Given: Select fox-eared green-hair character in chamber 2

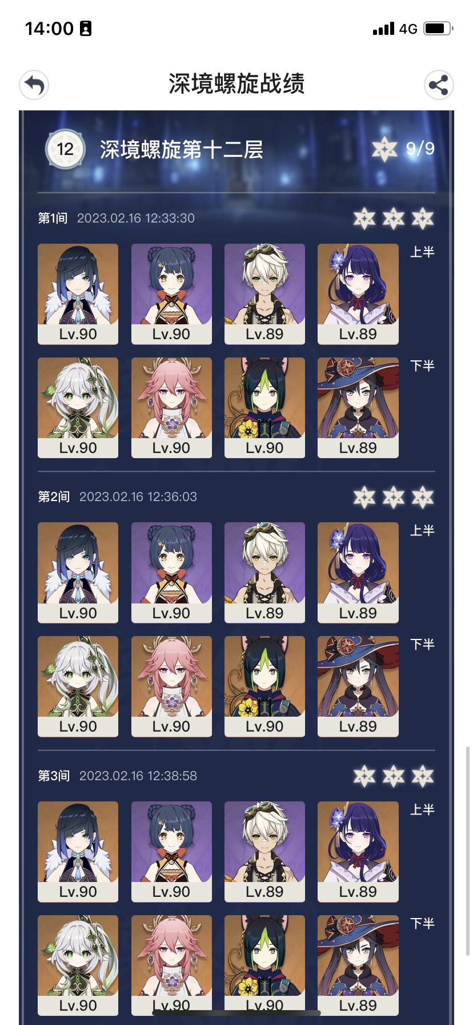Looking at the screenshot, I should [264, 686].
